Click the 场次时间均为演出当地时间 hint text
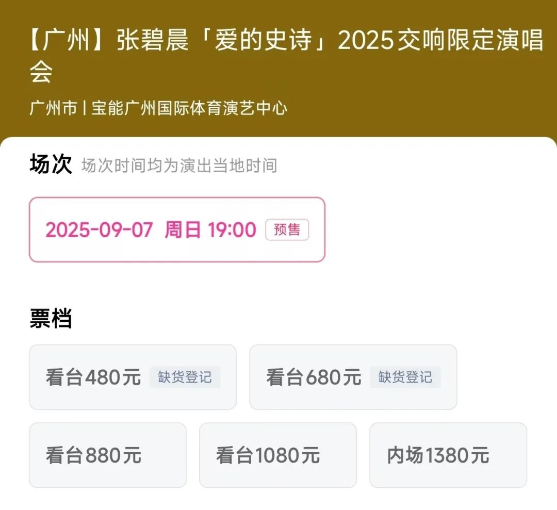The width and height of the screenshot is (557, 510). pos(179,166)
